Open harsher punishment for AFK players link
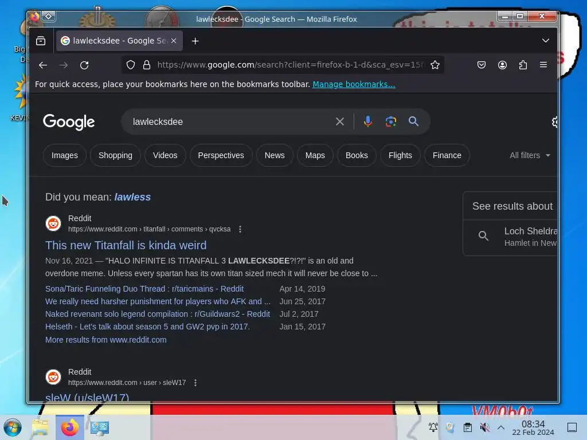Viewport: 587px width, 440px height. tap(158, 301)
